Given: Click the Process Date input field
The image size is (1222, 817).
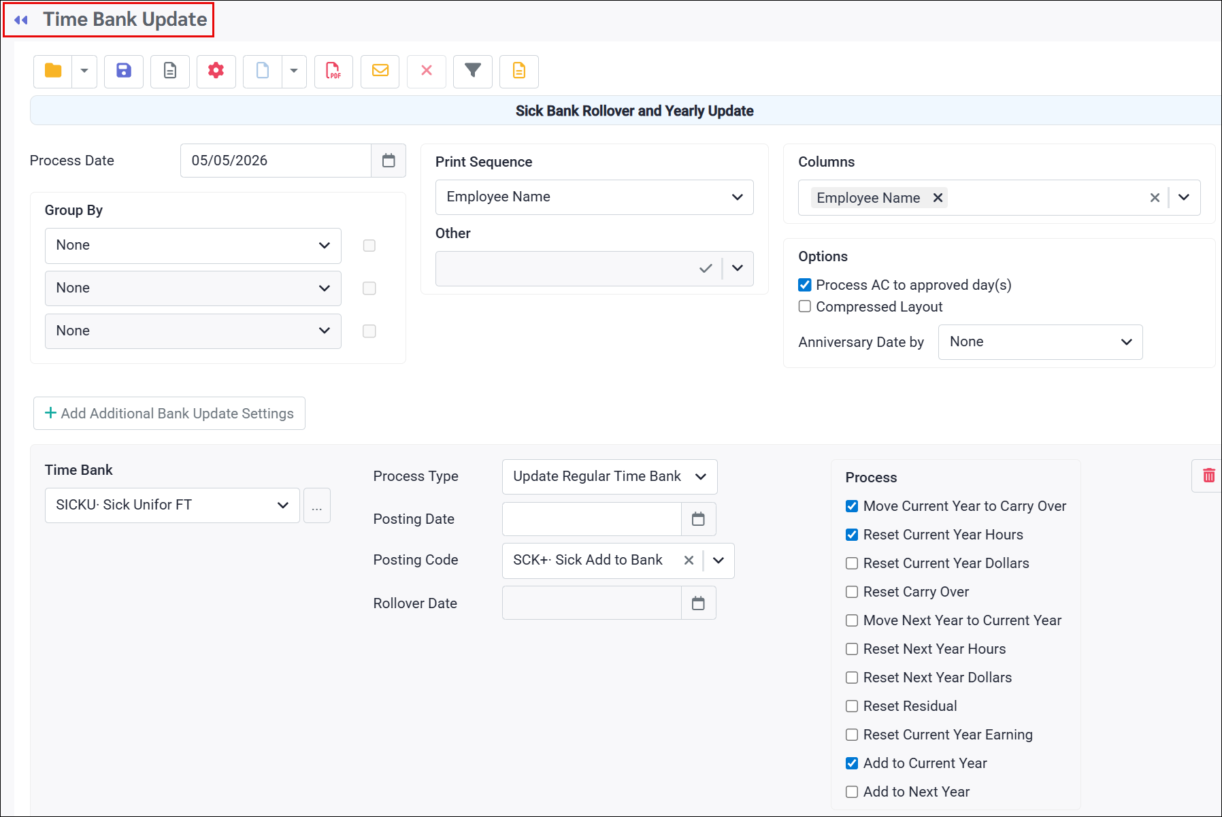Looking at the screenshot, I should pyautogui.click(x=276, y=161).
